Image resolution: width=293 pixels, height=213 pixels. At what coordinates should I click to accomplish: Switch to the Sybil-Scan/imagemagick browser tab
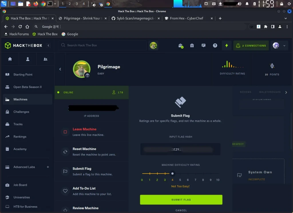135,18
